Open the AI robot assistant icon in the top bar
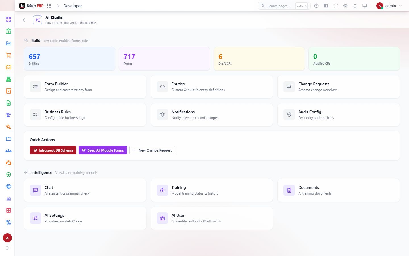 345,6
